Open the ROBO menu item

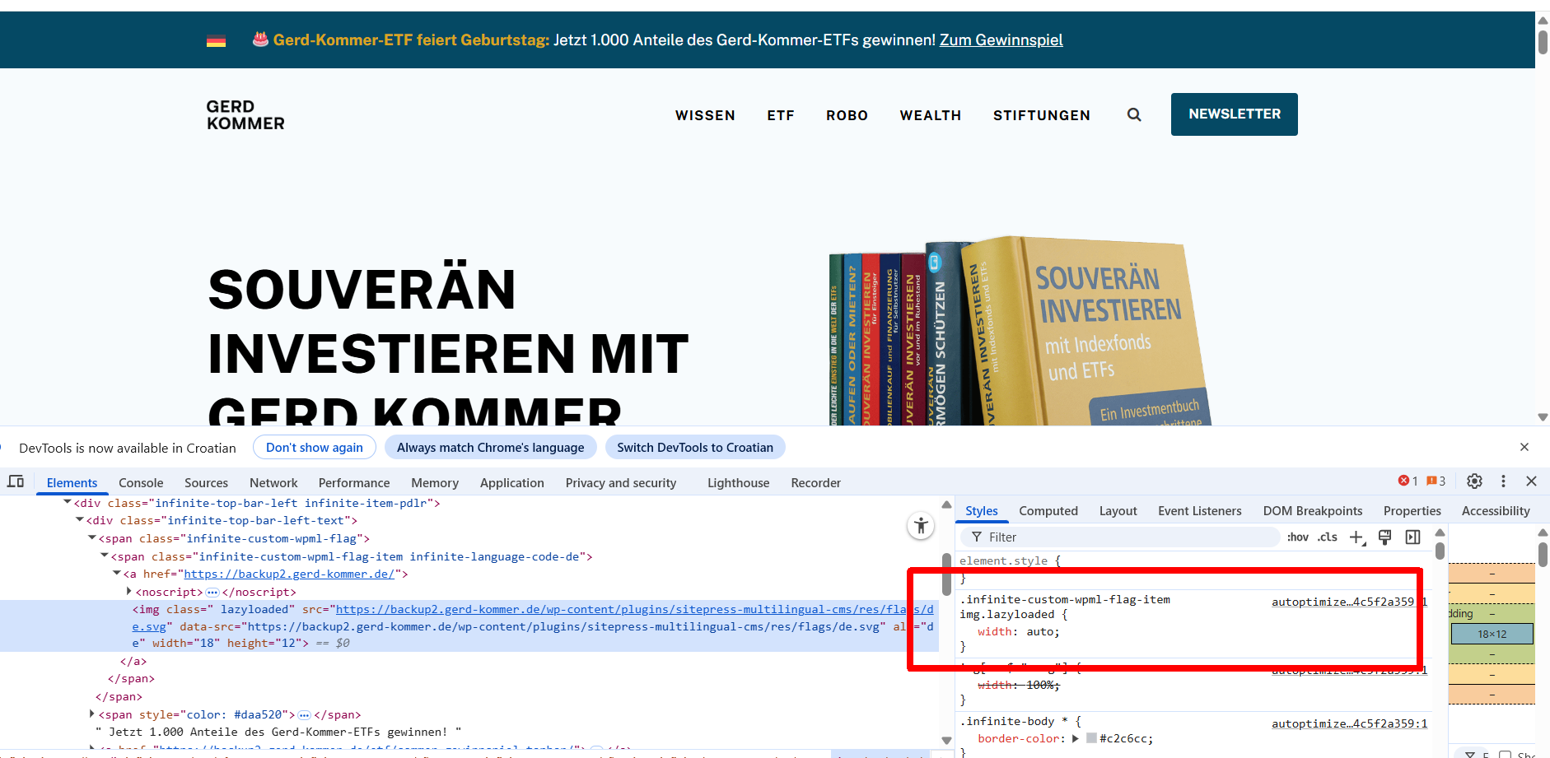847,115
